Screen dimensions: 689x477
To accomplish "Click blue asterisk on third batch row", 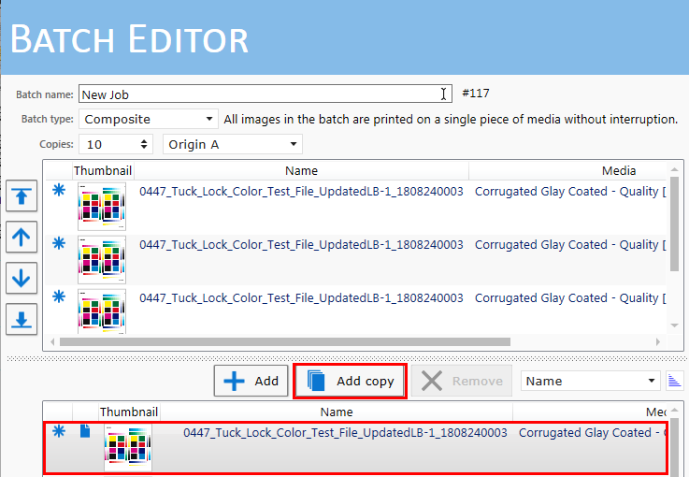I will [x=59, y=296].
